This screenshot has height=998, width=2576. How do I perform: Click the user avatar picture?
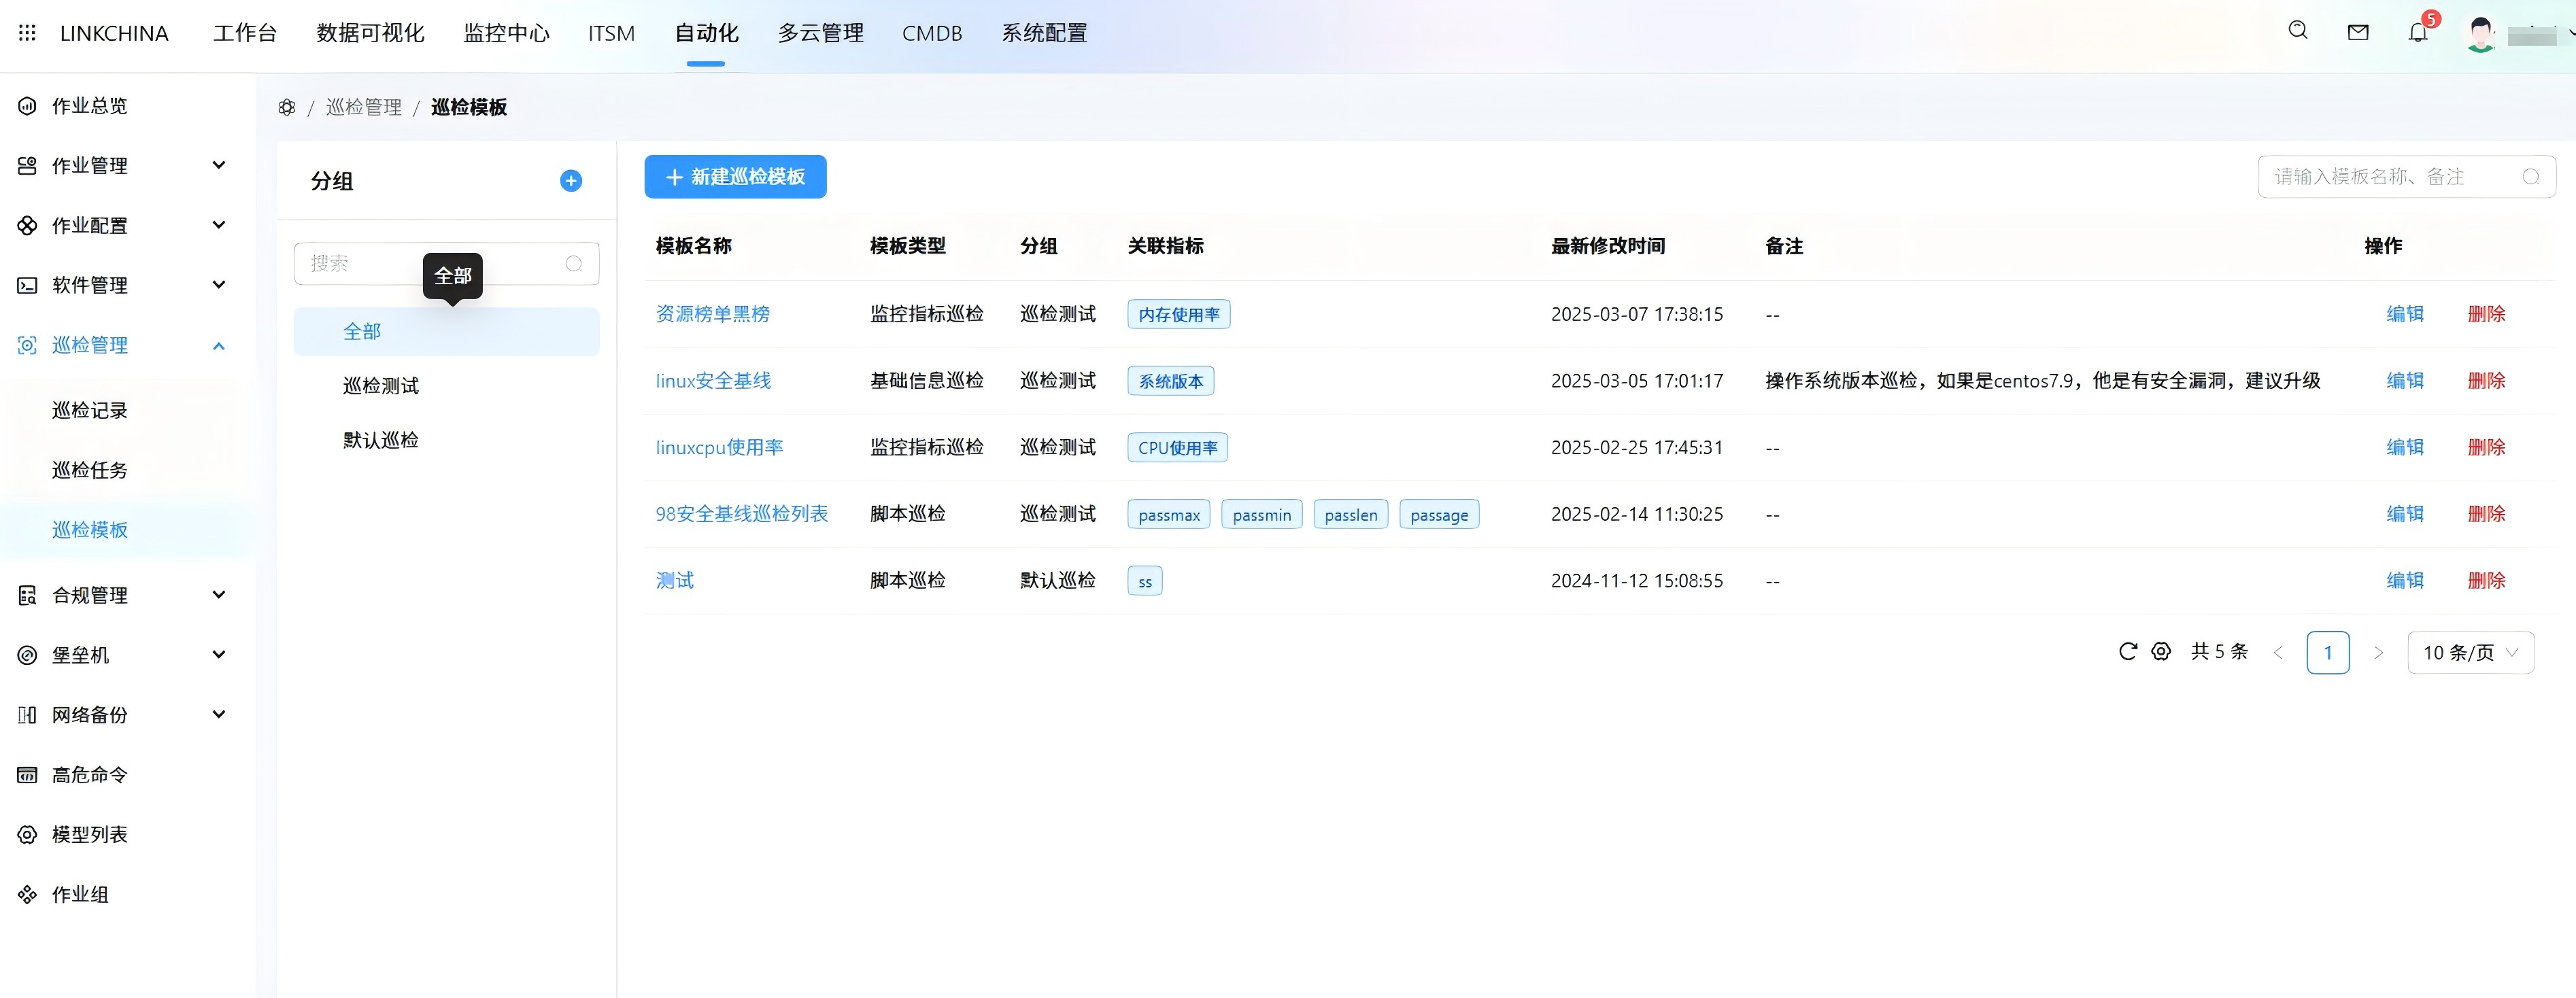[x=2481, y=33]
